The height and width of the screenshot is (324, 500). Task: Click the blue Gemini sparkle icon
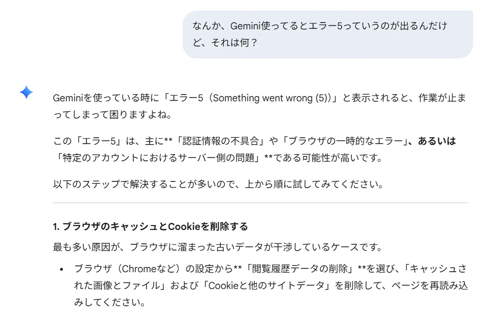pyautogui.click(x=26, y=92)
